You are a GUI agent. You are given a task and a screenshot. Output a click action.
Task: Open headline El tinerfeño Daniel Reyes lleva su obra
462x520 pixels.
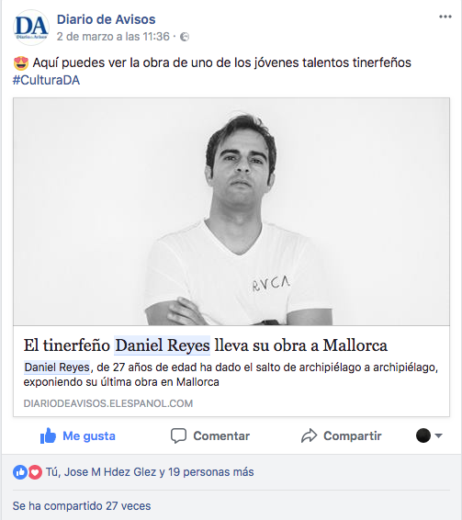coord(206,345)
